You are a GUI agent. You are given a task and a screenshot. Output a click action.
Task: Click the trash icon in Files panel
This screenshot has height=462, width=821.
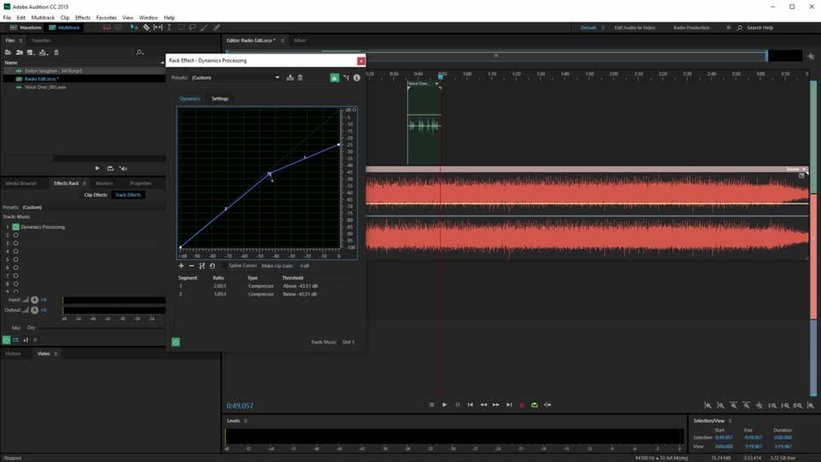pyautogui.click(x=56, y=53)
